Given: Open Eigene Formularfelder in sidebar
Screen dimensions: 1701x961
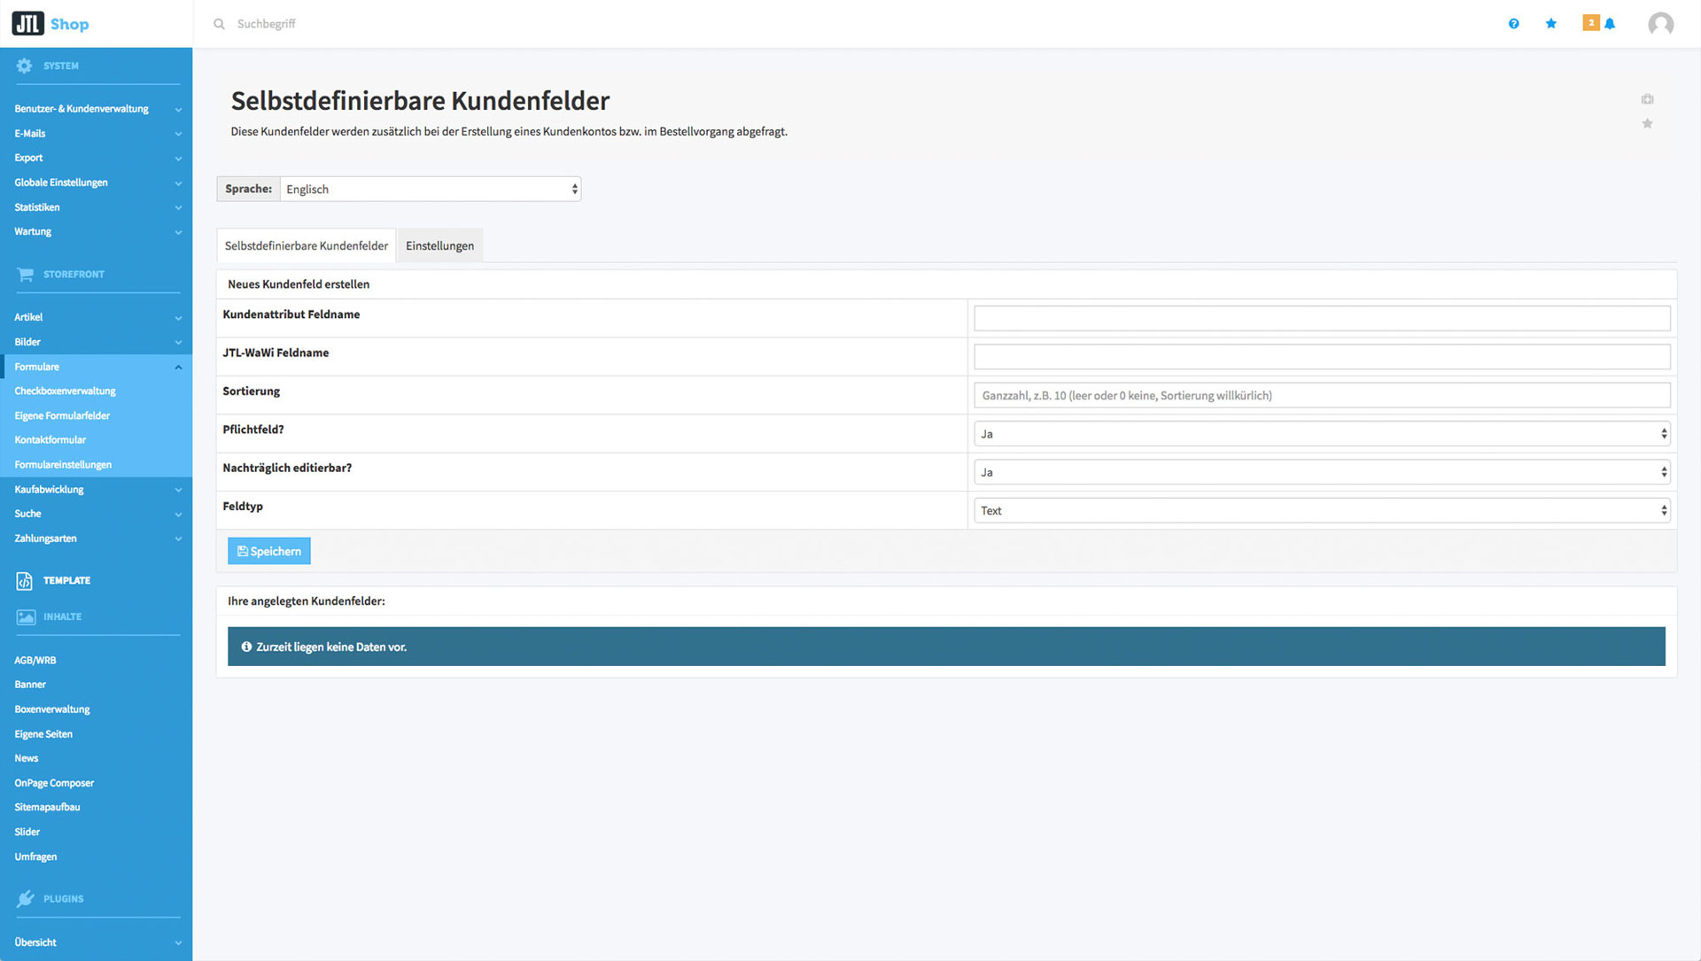Looking at the screenshot, I should [62, 416].
